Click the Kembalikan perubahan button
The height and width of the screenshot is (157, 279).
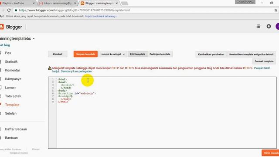coord(211,54)
